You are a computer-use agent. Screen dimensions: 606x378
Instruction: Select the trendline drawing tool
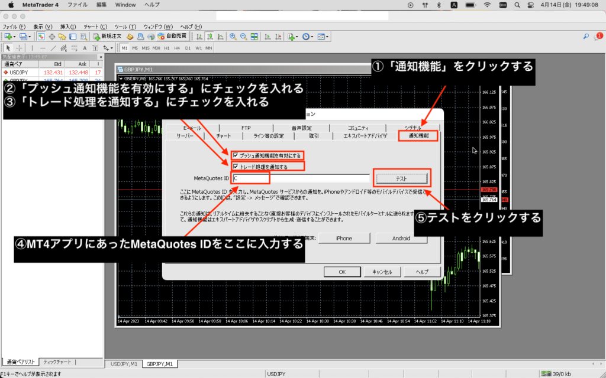[53, 48]
